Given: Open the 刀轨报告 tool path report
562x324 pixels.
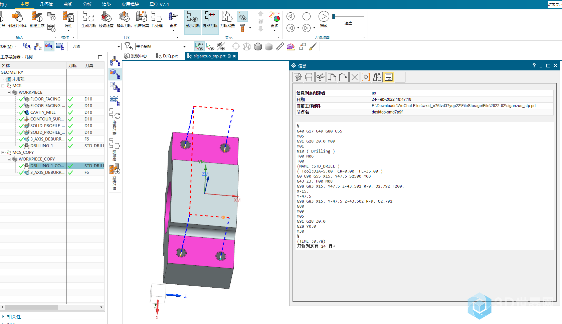Looking at the screenshot, I should (227, 19).
